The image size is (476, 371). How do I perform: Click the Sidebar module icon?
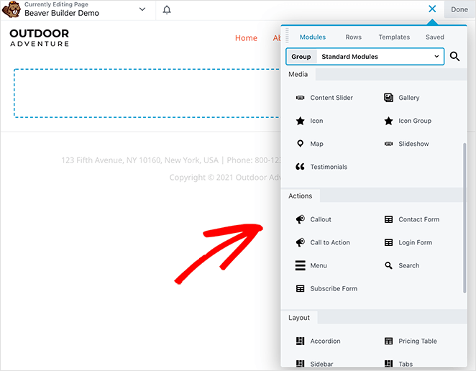(x=300, y=364)
